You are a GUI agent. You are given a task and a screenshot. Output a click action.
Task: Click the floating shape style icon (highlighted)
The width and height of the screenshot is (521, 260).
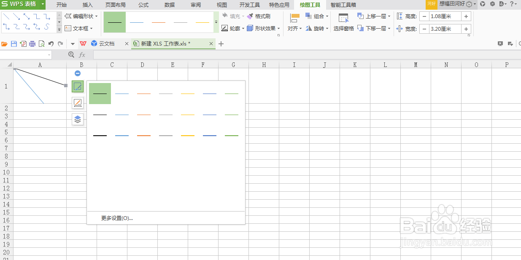[x=78, y=87]
